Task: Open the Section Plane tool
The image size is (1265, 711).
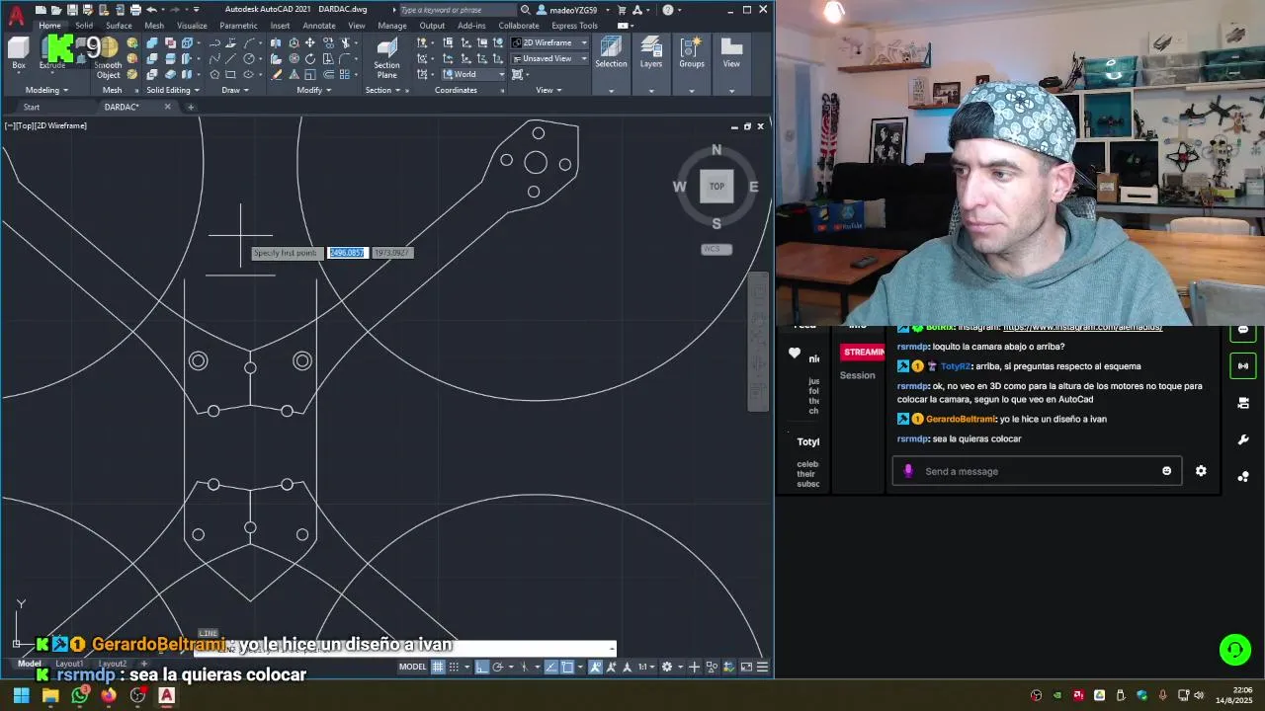Action: coord(386,58)
